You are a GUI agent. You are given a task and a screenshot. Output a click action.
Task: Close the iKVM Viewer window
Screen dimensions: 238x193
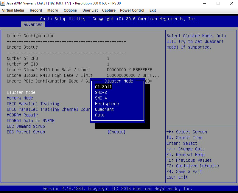click(x=232, y=3)
